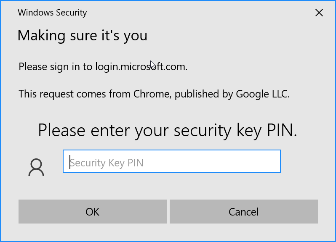Viewport: 336px width, 242px height.
Task: Click the word 'Chrome' in the request line
Action: [150, 94]
